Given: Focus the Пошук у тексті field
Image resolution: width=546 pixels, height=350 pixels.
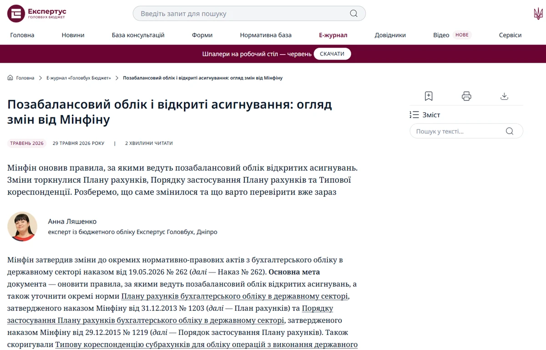Looking at the screenshot, I should click(x=466, y=131).
